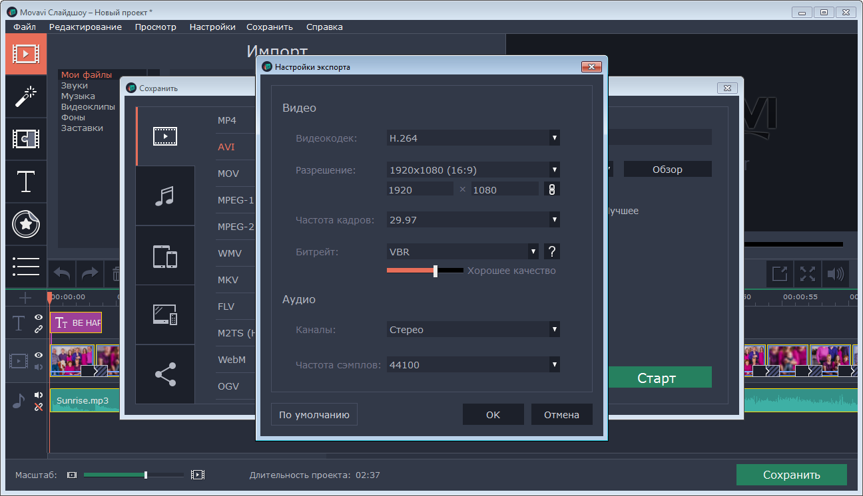Toggle the aspect ratio lock icon
Image resolution: width=863 pixels, height=496 pixels.
[x=551, y=189]
